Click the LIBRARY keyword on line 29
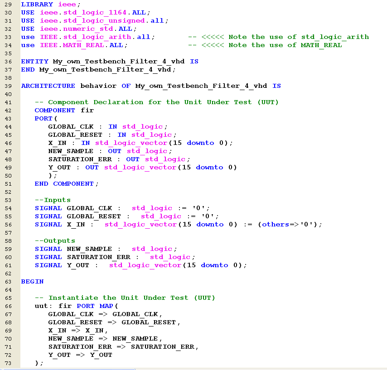 [x=37, y=5]
